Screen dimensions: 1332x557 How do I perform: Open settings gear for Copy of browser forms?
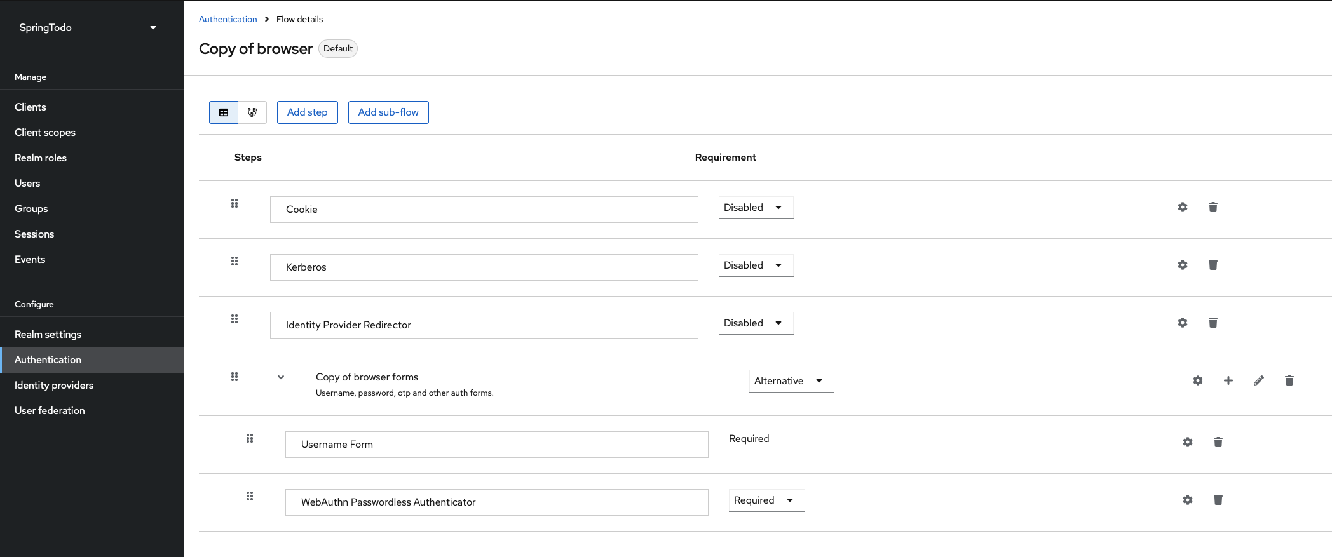click(1198, 380)
